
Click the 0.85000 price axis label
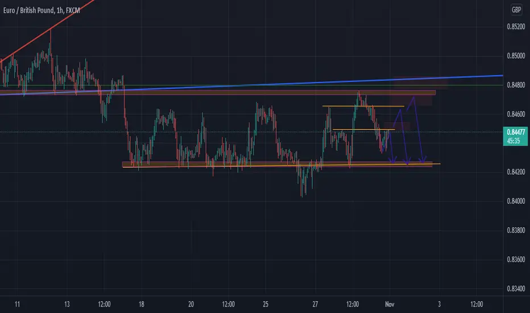pos(516,56)
